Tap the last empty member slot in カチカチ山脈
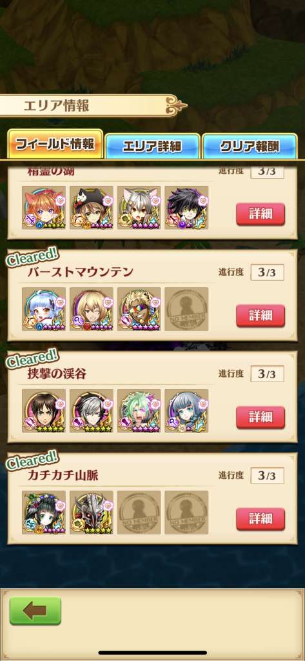305x661 pixels. [186, 512]
